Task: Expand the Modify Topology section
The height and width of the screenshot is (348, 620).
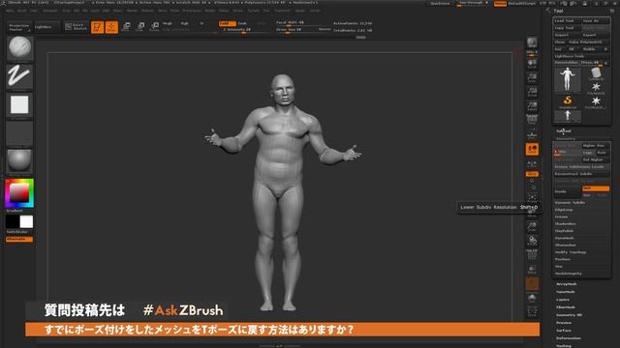Action: coord(571,252)
